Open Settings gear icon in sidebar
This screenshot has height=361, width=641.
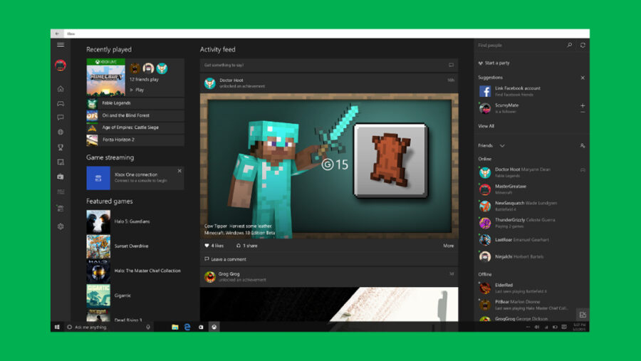pos(61,226)
